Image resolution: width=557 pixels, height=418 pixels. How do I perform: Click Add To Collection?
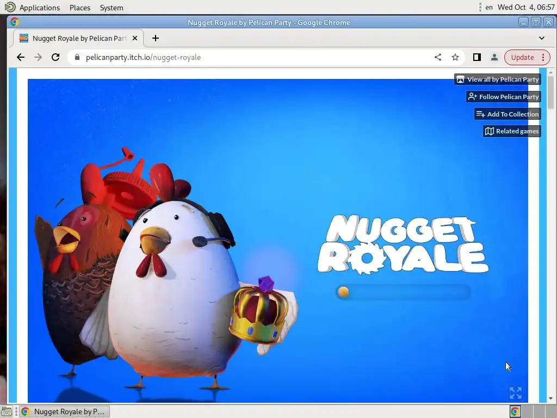508,114
